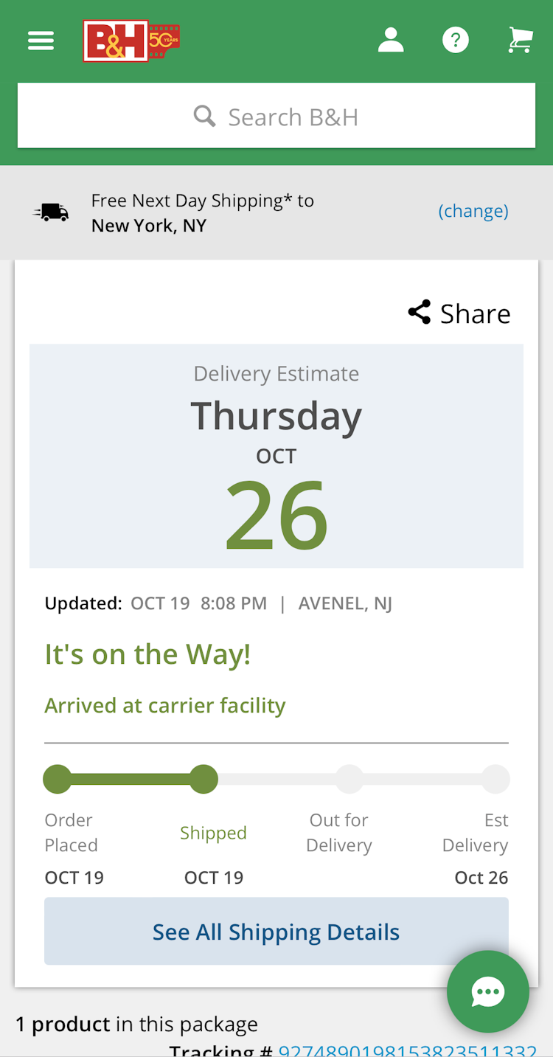Open the live chat bubble
The image size is (553, 1057).
(488, 991)
